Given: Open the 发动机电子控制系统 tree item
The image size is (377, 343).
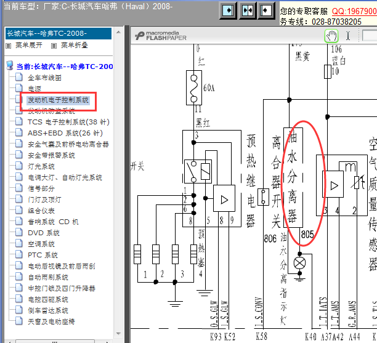Looking at the screenshot, I should tap(59, 100).
